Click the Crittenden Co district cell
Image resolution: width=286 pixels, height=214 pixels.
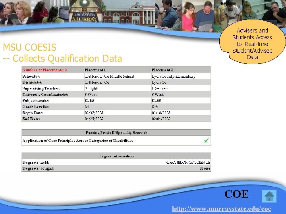[x=97, y=82]
